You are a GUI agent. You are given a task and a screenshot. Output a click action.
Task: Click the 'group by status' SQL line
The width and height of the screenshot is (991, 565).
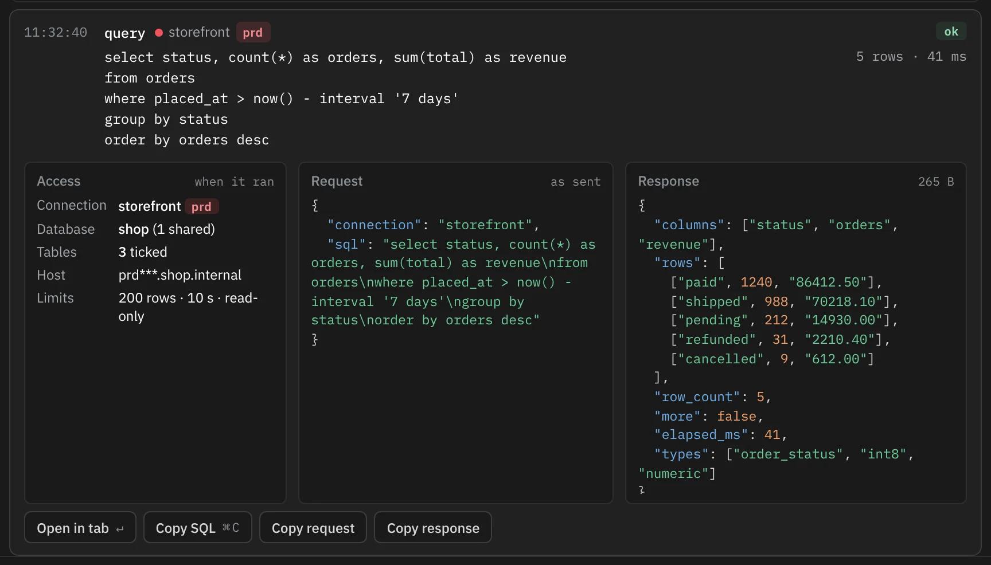point(166,119)
